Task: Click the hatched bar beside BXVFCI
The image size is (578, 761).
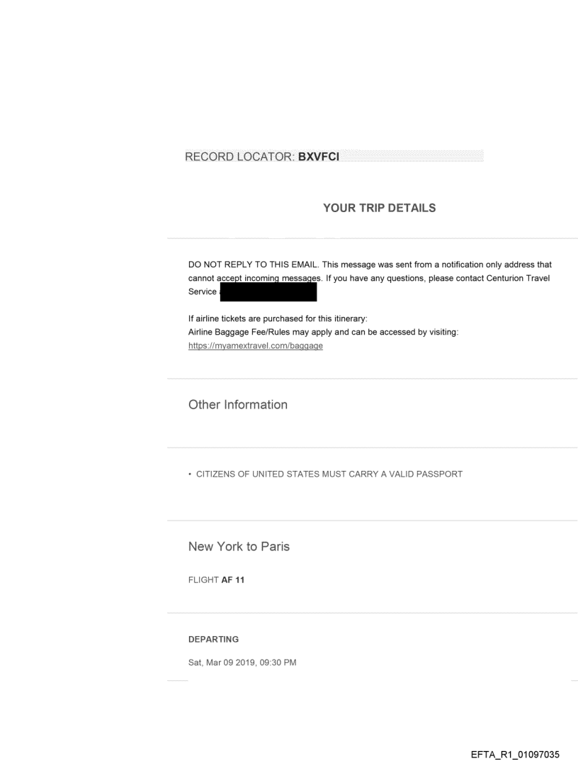Action: pyautogui.click(x=411, y=157)
